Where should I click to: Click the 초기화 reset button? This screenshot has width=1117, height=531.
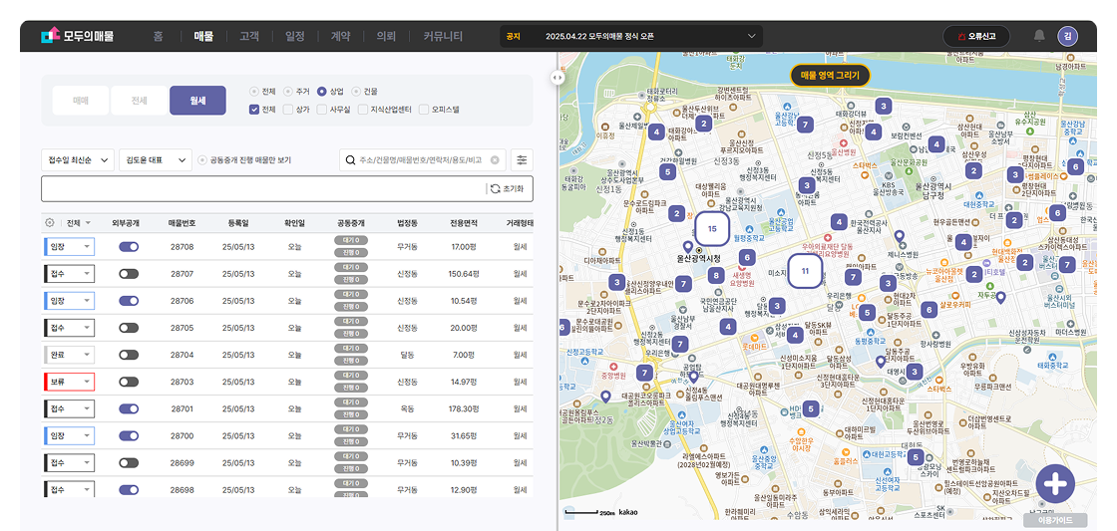tap(508, 188)
